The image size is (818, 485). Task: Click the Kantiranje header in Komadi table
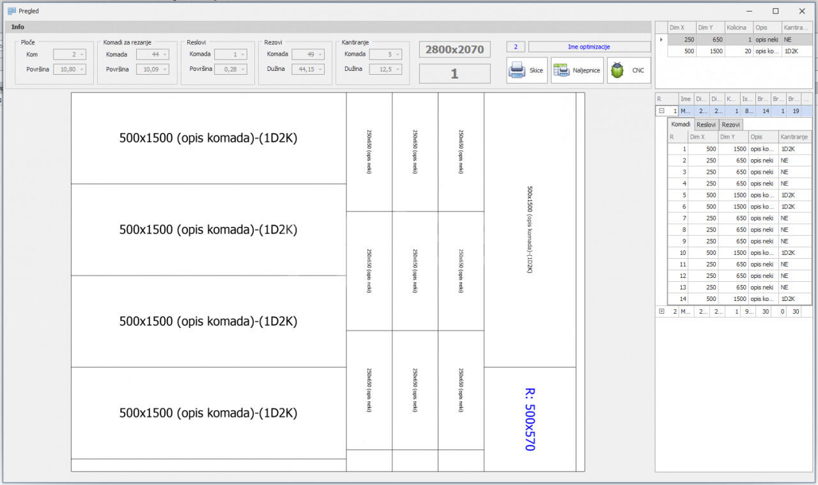pyautogui.click(x=794, y=137)
